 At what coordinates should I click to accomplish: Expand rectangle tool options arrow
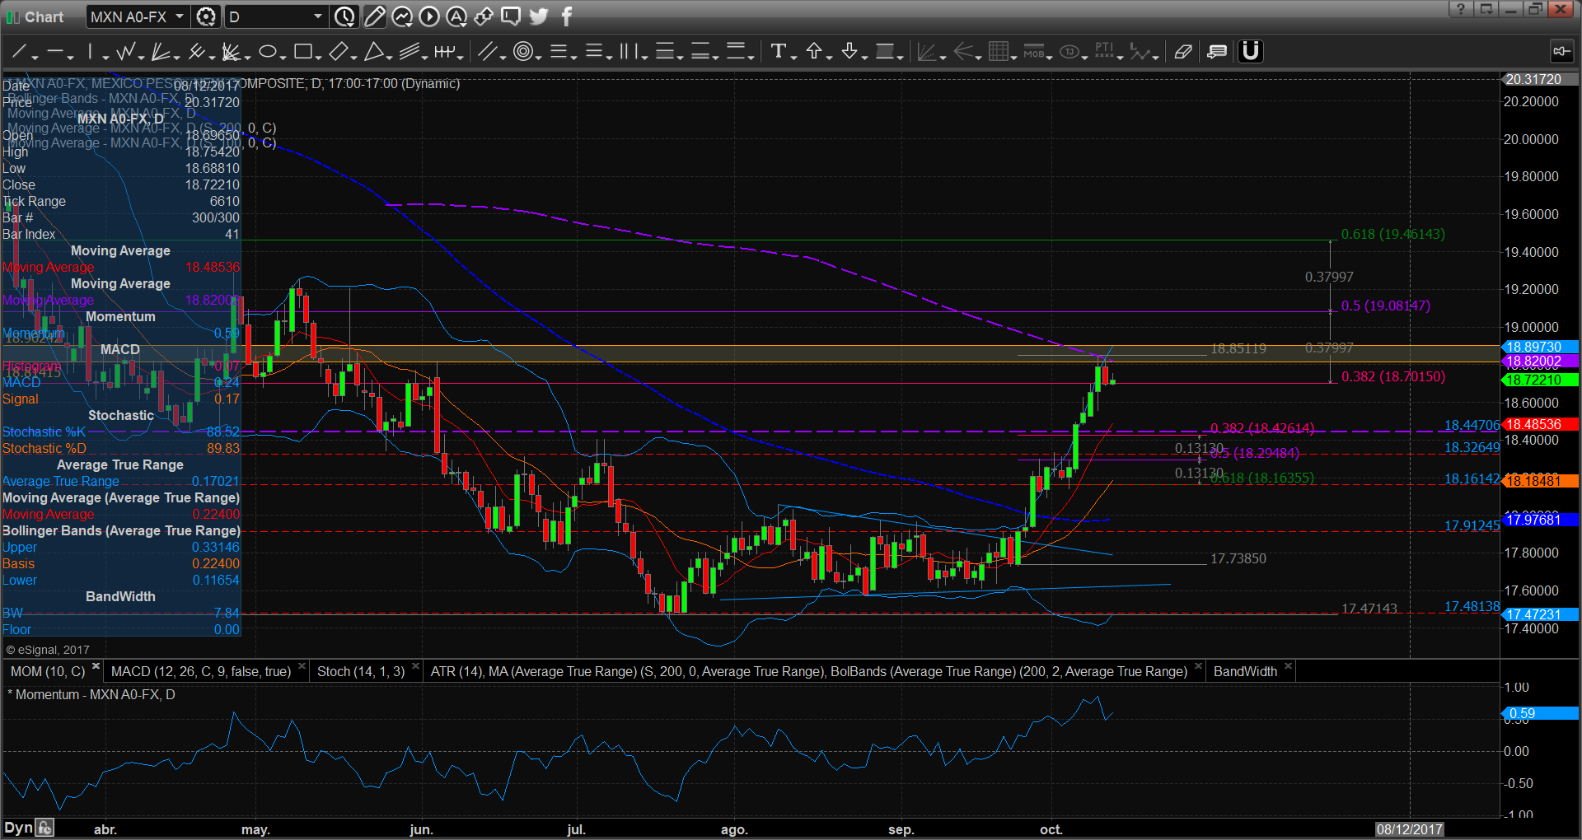click(318, 57)
